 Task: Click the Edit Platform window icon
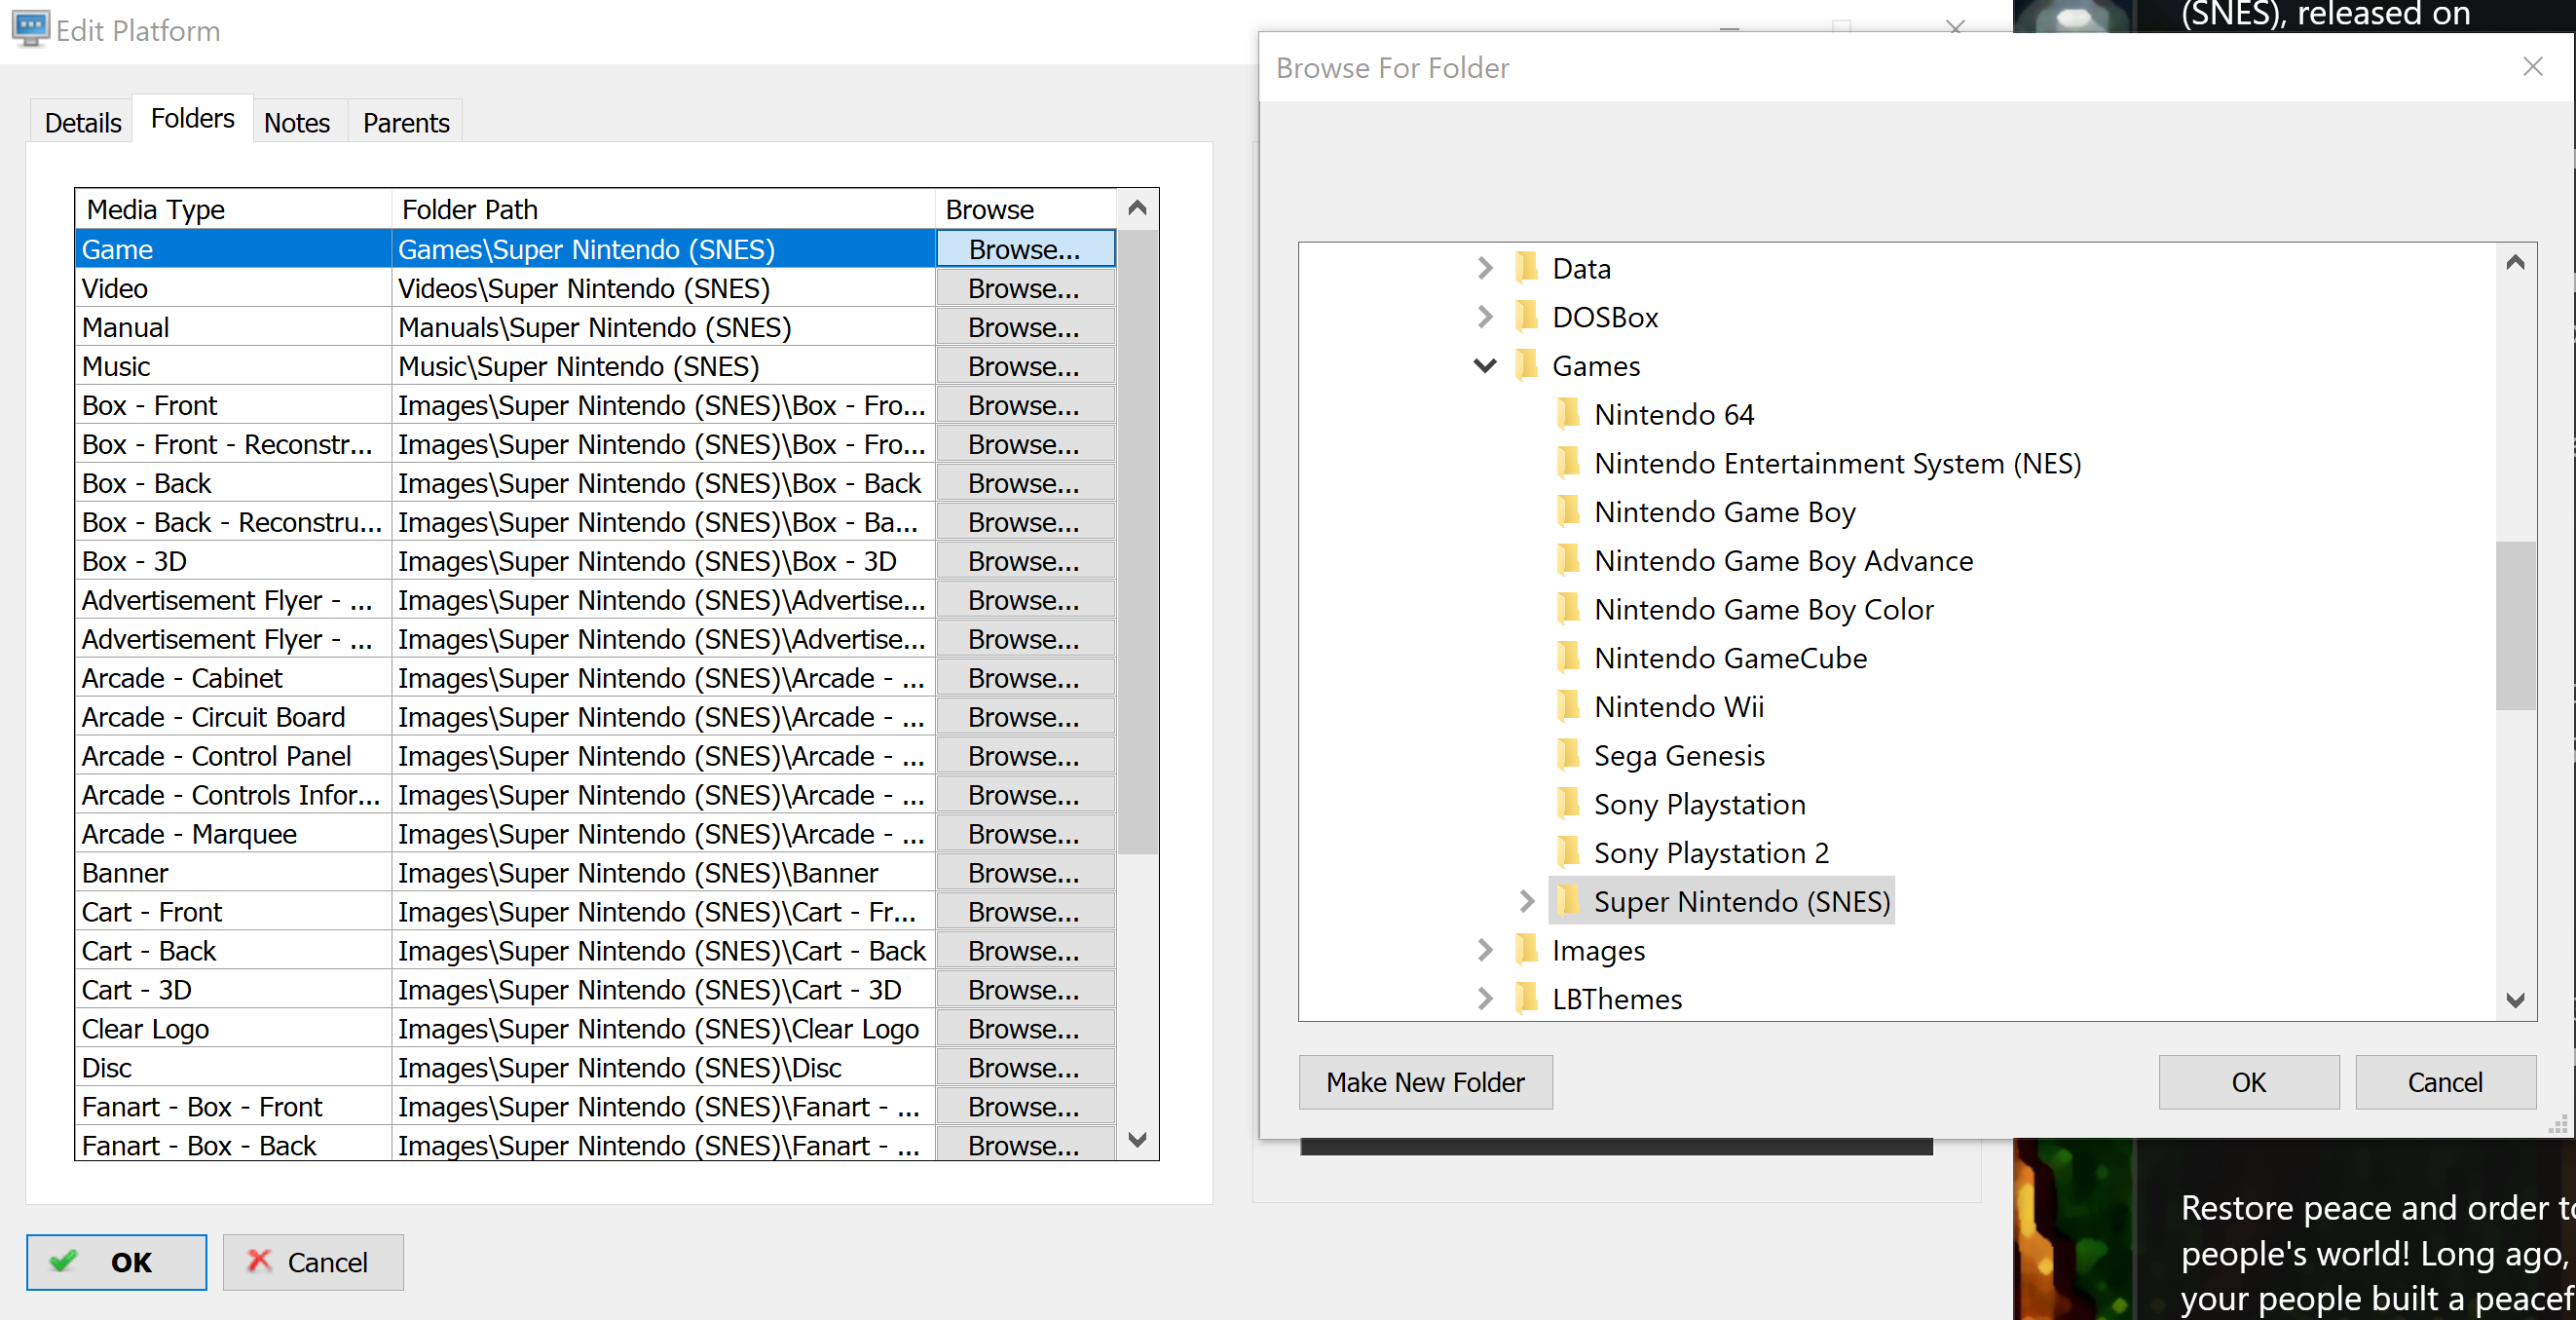pyautogui.click(x=30, y=29)
